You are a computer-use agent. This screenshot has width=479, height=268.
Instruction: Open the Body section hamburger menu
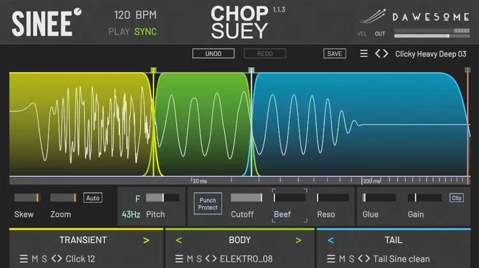click(179, 259)
